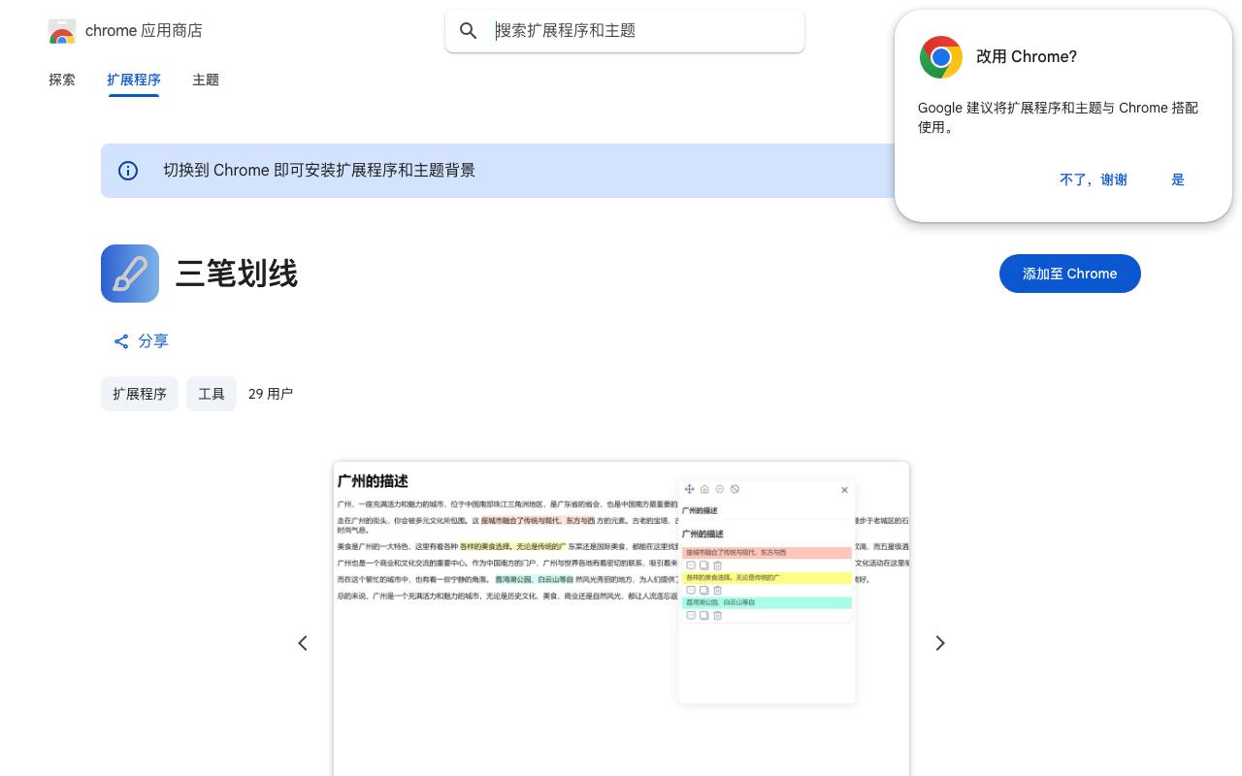
Task: Open the 探索 tab
Action: point(62,80)
